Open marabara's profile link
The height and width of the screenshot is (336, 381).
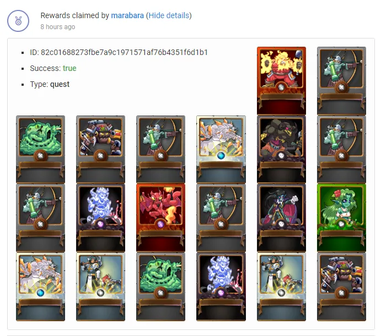tap(127, 15)
